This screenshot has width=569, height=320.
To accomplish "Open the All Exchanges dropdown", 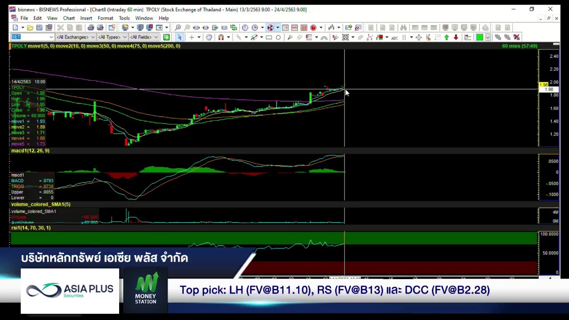I will tap(75, 37).
